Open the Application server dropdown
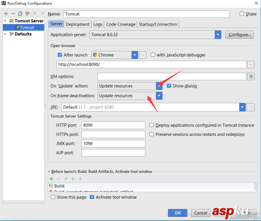 click(x=218, y=35)
